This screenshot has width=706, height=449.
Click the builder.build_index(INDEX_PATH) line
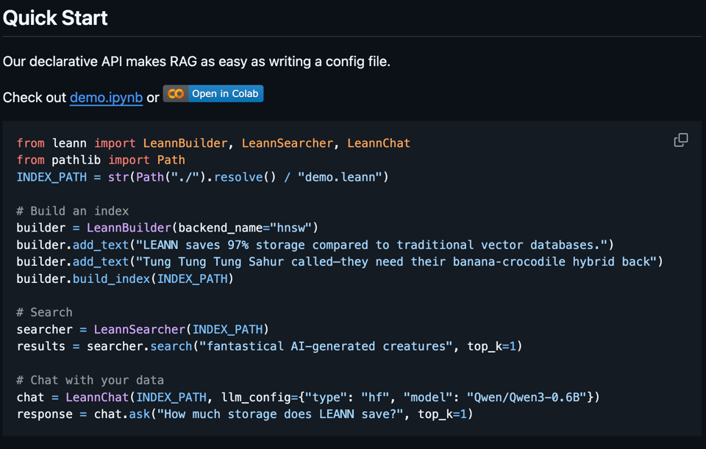click(125, 279)
